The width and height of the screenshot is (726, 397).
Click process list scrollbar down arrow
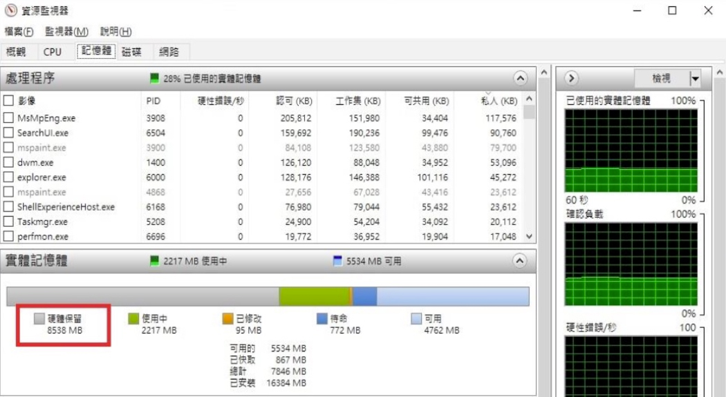pos(529,236)
